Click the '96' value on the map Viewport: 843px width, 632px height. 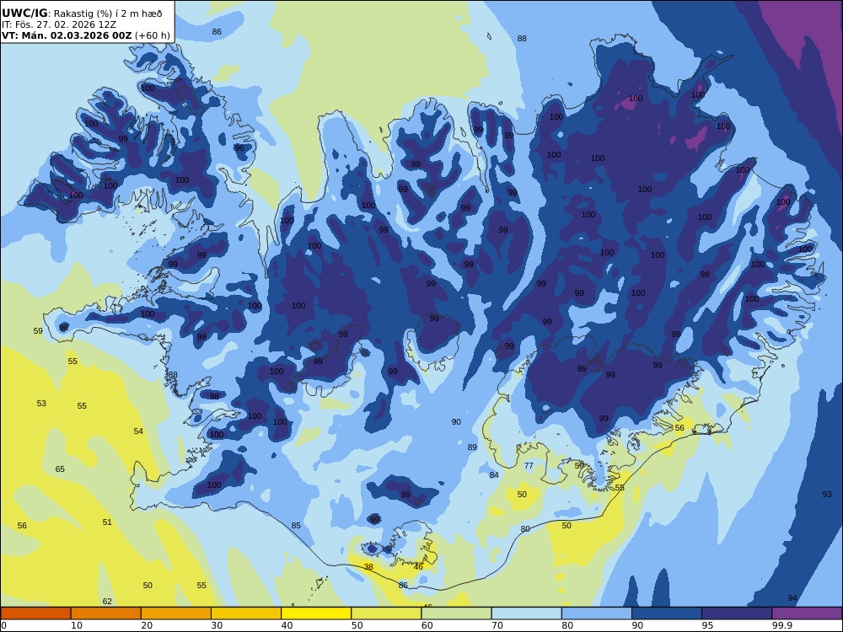[x=239, y=147]
